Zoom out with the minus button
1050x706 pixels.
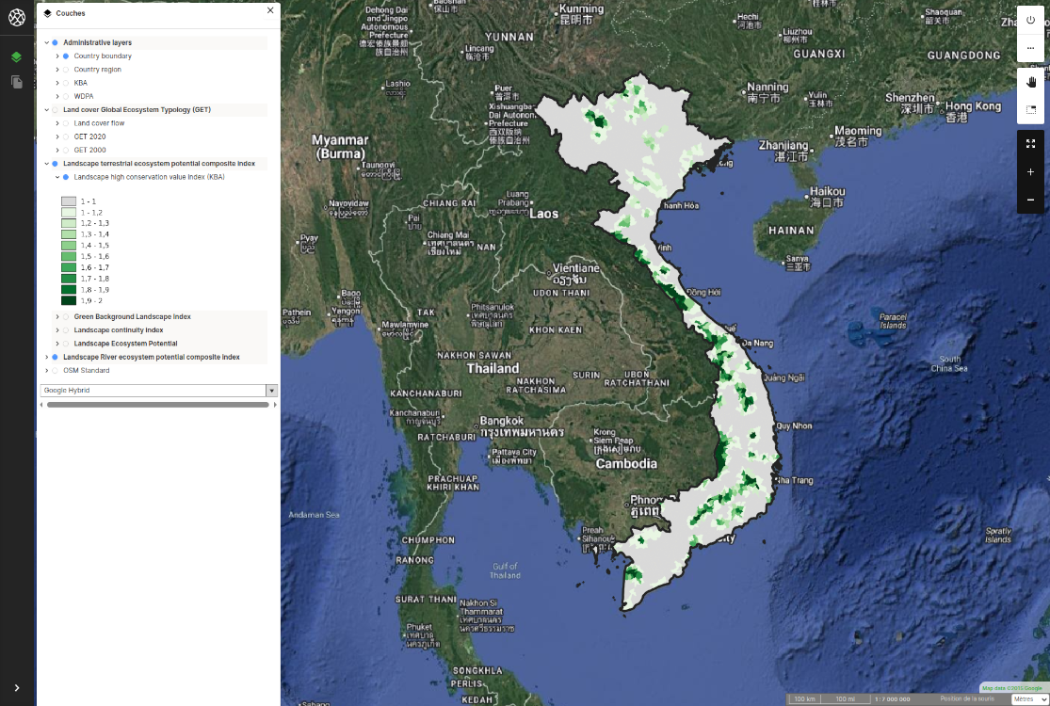tap(1030, 200)
